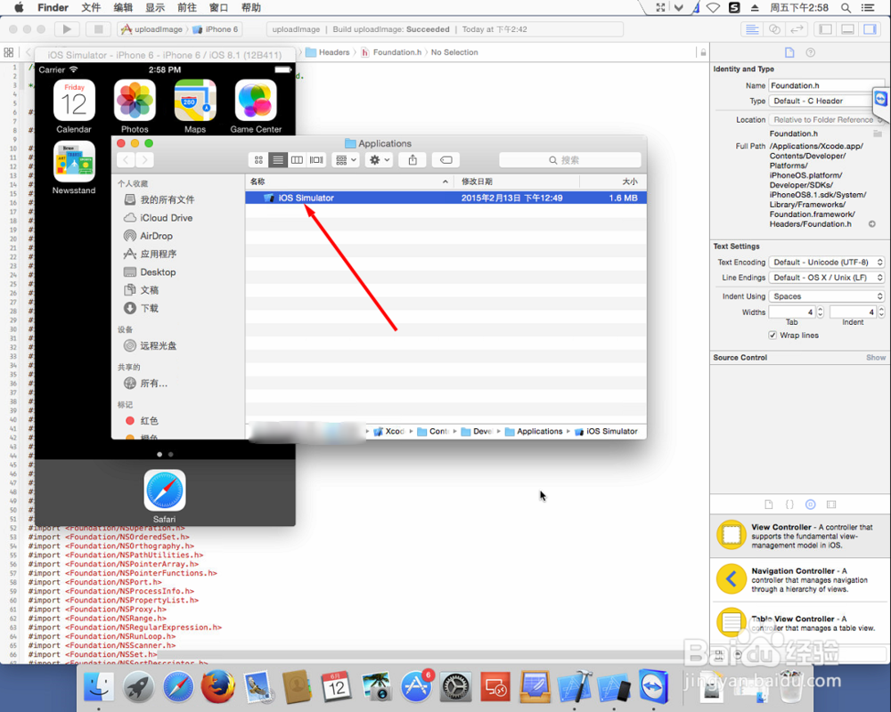Toggle the utilities panel in Xcode
Image resolution: width=891 pixels, height=712 pixels.
pos(870,29)
